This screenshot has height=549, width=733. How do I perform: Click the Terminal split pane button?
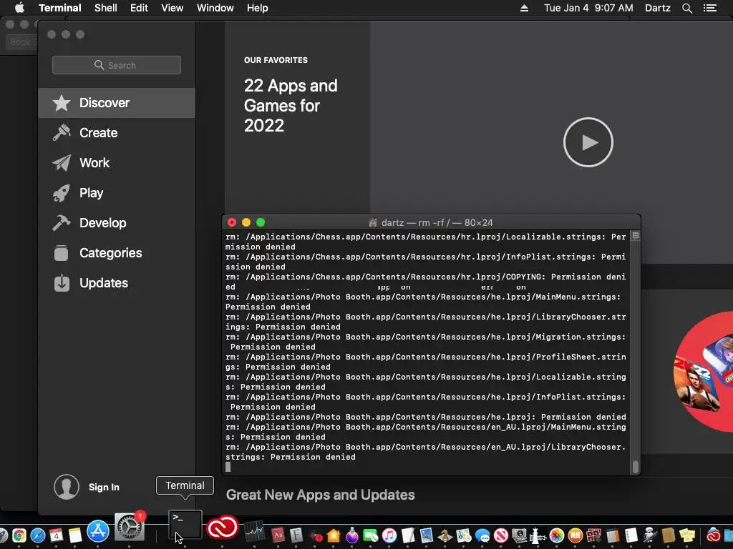click(636, 236)
